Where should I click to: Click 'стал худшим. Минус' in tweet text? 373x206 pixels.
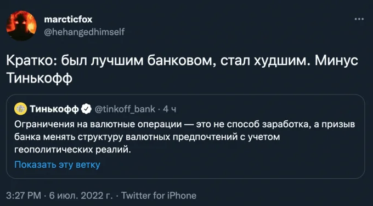point(289,61)
